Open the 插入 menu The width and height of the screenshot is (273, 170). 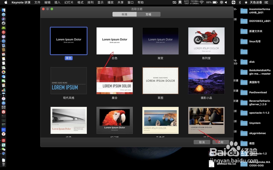pyautogui.click(x=57, y=2)
